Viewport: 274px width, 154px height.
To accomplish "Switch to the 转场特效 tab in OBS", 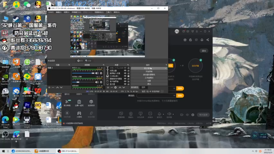I will pyautogui.click(x=135, y=87).
